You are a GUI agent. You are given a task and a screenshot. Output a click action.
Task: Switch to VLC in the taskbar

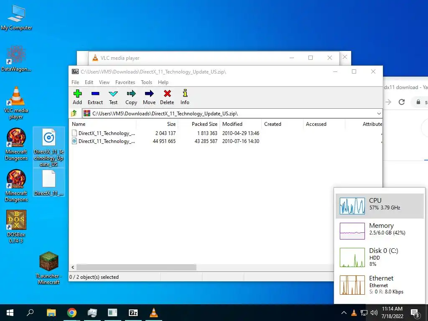(x=154, y=313)
